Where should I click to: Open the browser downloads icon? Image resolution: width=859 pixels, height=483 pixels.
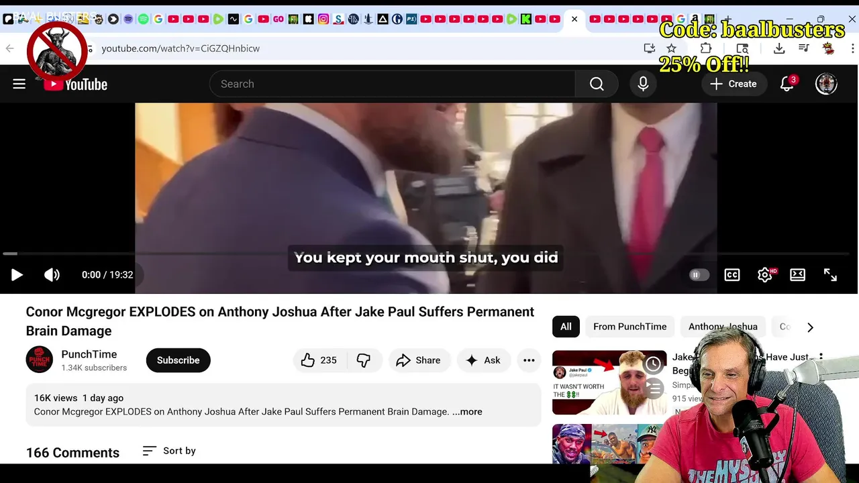779,48
